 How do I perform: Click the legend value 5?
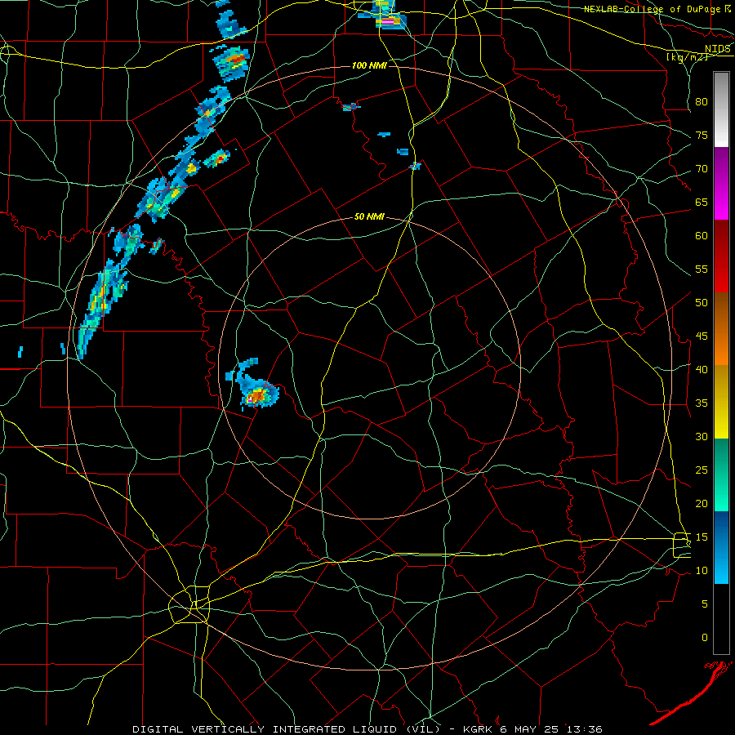[705, 604]
